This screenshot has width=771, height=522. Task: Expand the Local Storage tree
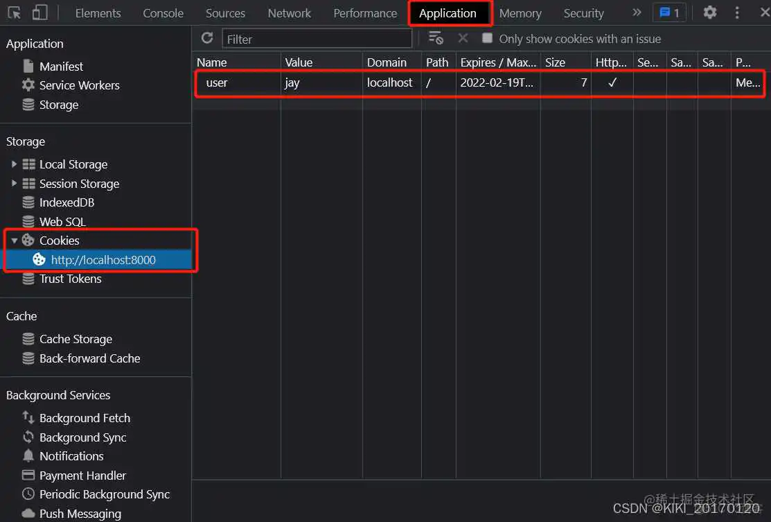point(13,164)
